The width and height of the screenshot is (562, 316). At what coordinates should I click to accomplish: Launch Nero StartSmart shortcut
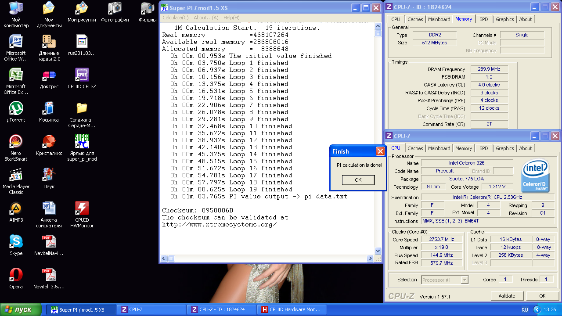16,142
